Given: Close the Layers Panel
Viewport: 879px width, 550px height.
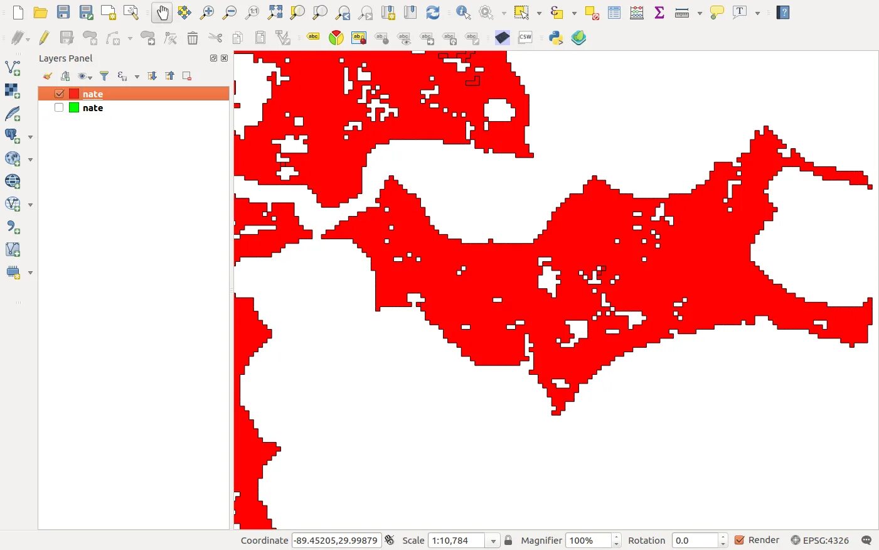Looking at the screenshot, I should (224, 58).
